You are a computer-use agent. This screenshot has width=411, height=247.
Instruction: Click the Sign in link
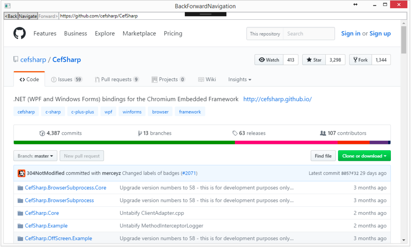click(x=351, y=33)
